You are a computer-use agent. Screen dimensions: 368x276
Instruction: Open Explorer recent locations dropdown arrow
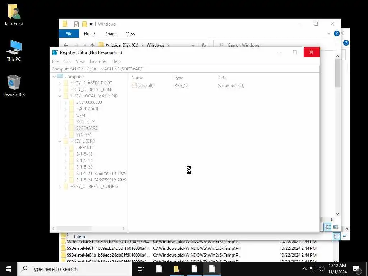pos(85,45)
